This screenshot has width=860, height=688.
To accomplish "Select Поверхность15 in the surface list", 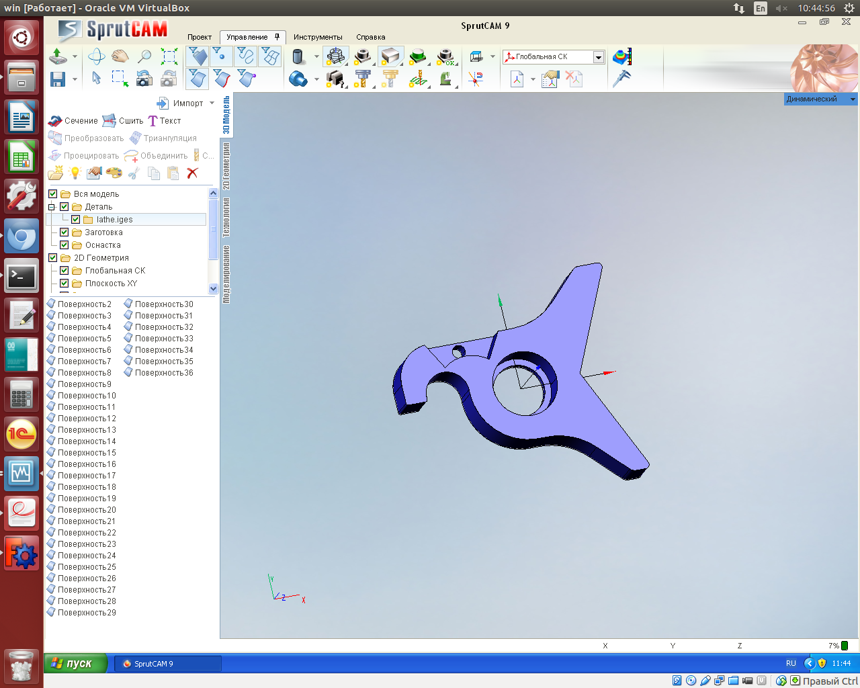I will tap(81, 453).
